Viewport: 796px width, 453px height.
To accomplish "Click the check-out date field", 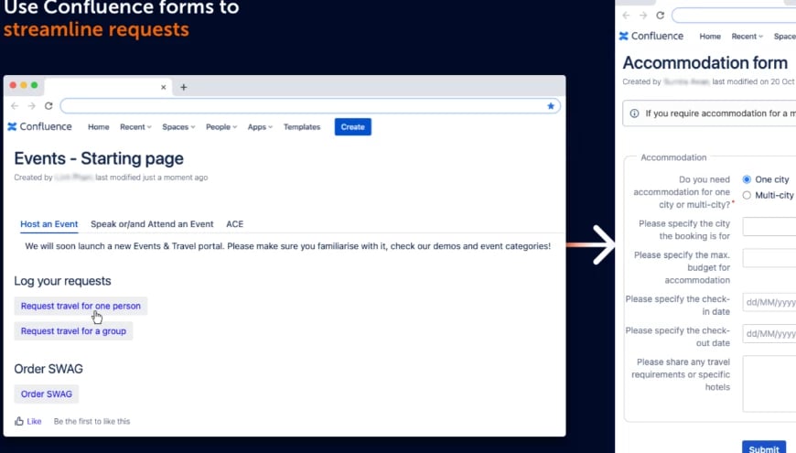I will coord(769,334).
